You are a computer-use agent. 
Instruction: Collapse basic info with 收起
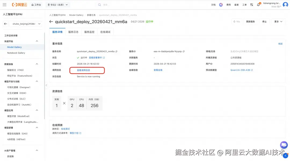coord(280,44)
